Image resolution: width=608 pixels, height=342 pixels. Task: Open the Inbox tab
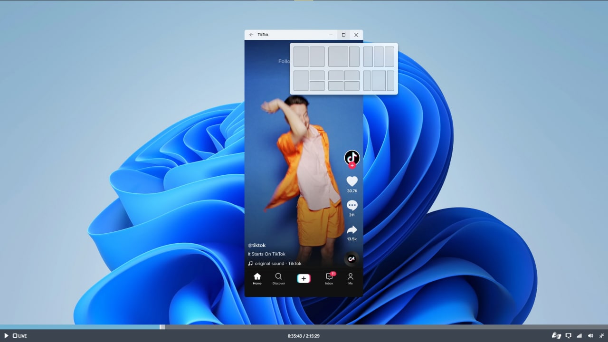(x=329, y=279)
